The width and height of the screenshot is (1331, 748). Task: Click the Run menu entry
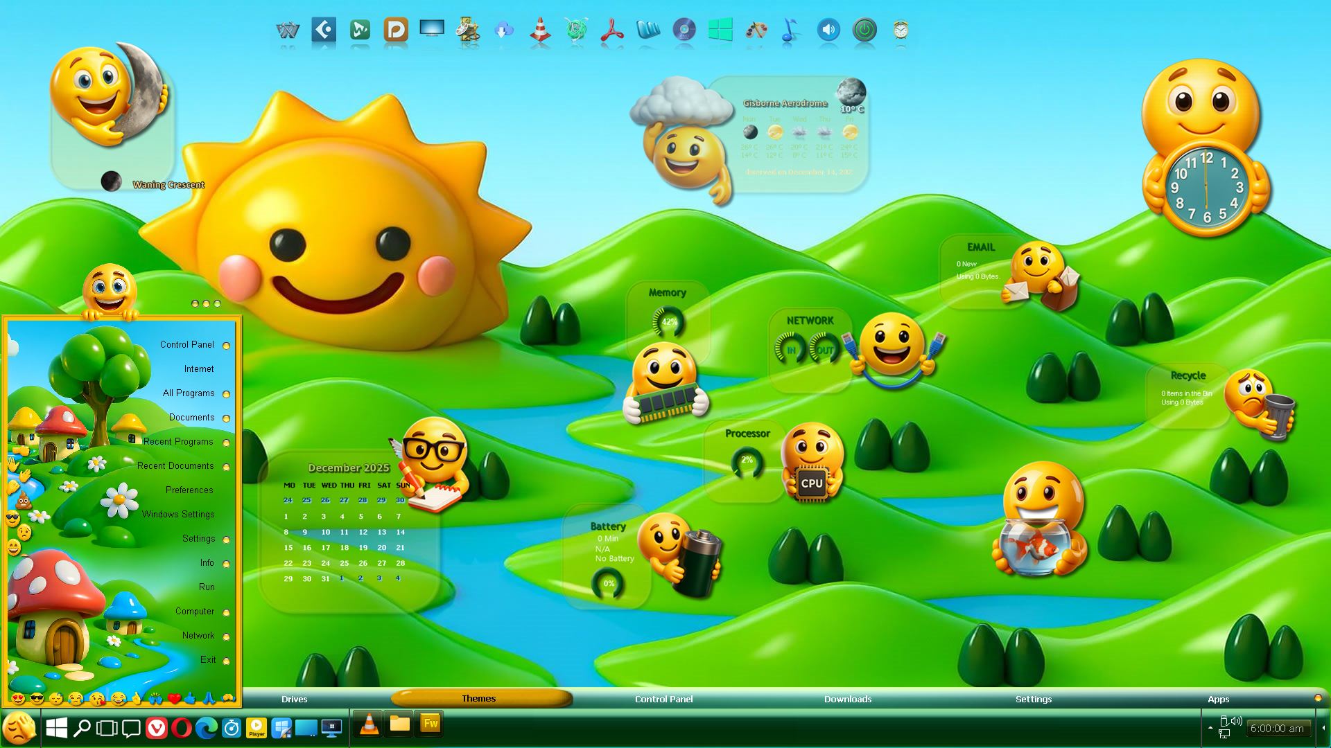pos(207,587)
